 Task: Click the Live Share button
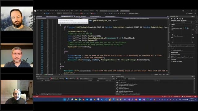point(189,14)
